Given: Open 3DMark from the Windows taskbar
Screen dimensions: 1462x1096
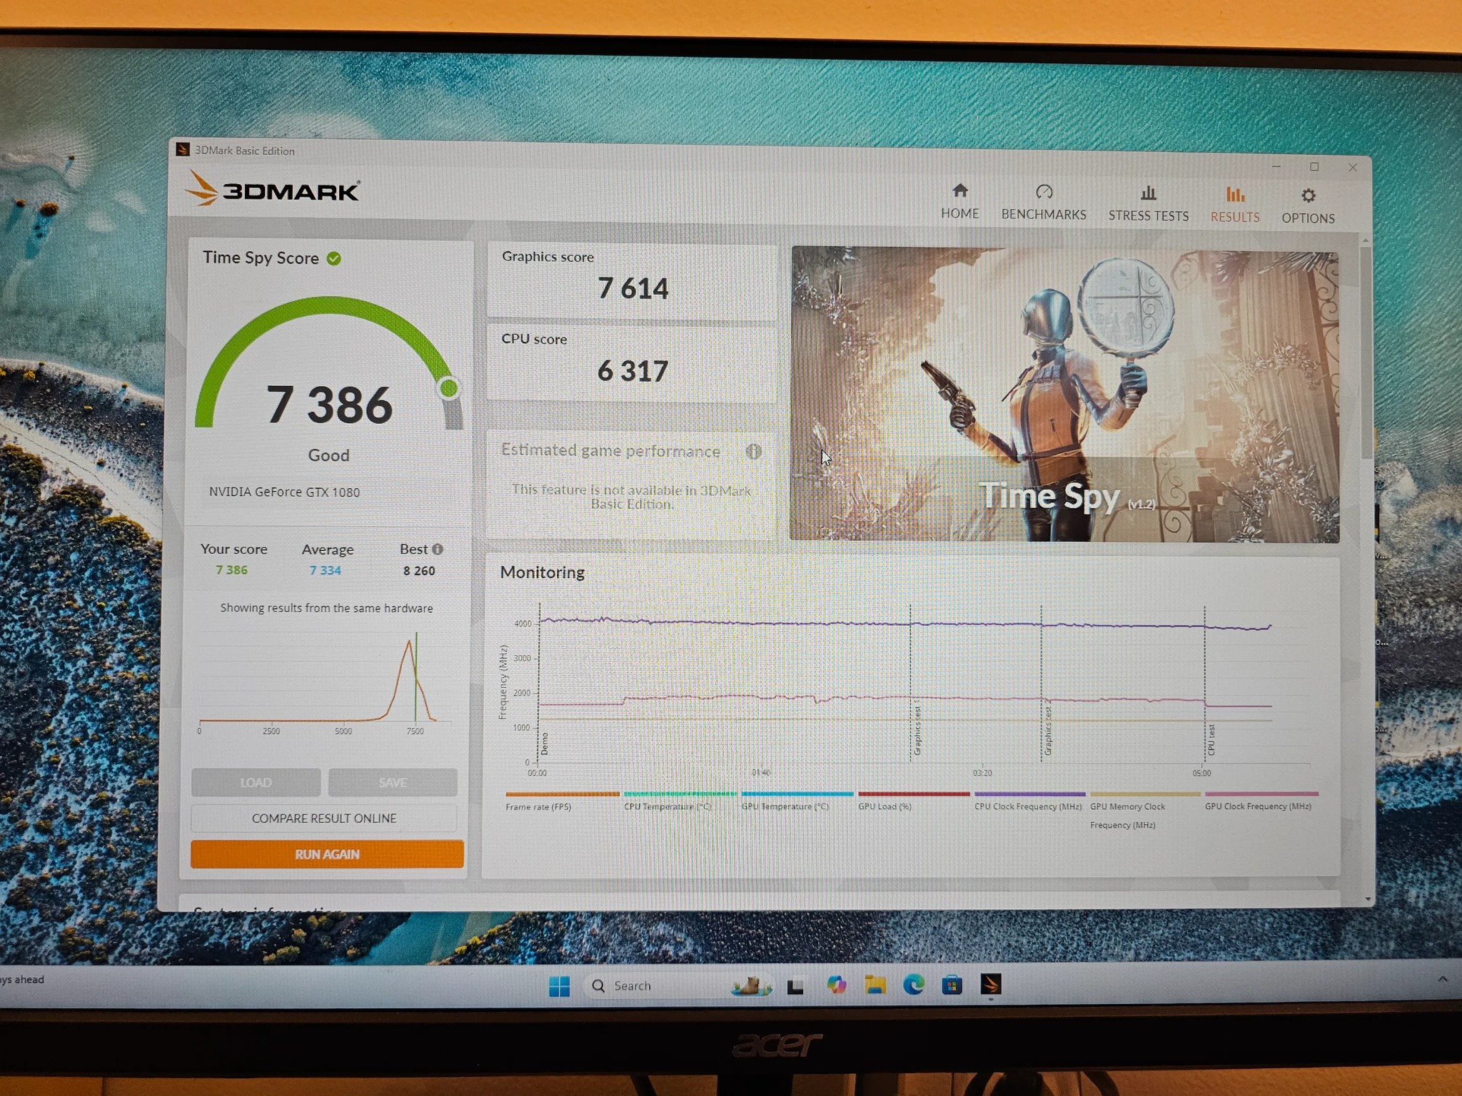Looking at the screenshot, I should point(991,985).
